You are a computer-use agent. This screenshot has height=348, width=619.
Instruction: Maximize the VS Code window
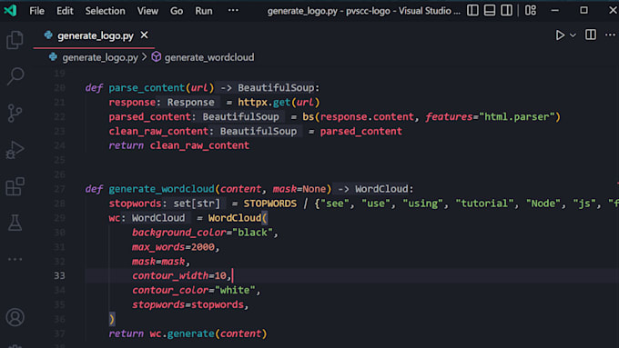(x=583, y=10)
